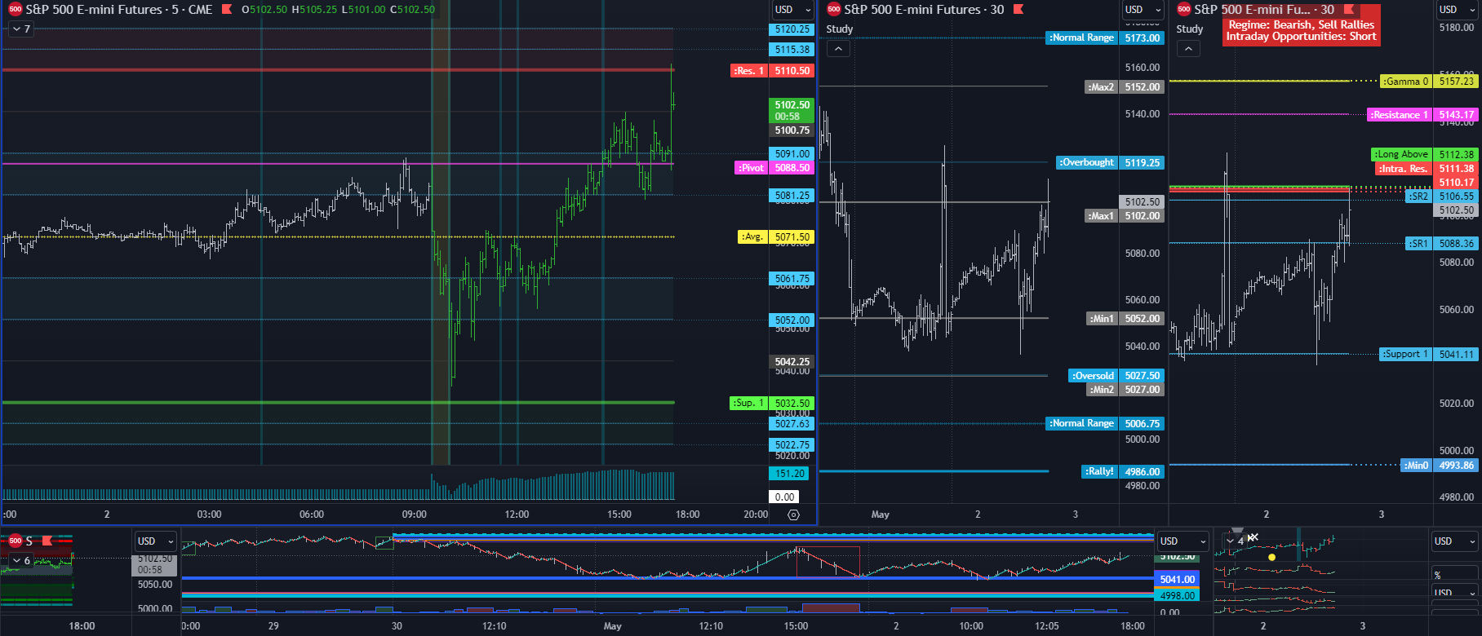Screen dimensions: 1482x636
Task: Click the ':Res. 1' 5110.50 price label
Action: pyautogui.click(x=773, y=71)
